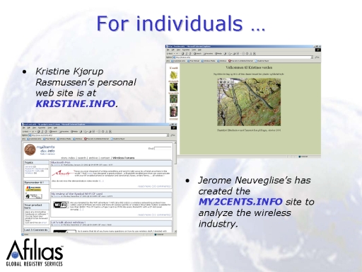Click the copper coin logo on my2cents site
This screenshot has height=272, width=362.
coord(30,150)
